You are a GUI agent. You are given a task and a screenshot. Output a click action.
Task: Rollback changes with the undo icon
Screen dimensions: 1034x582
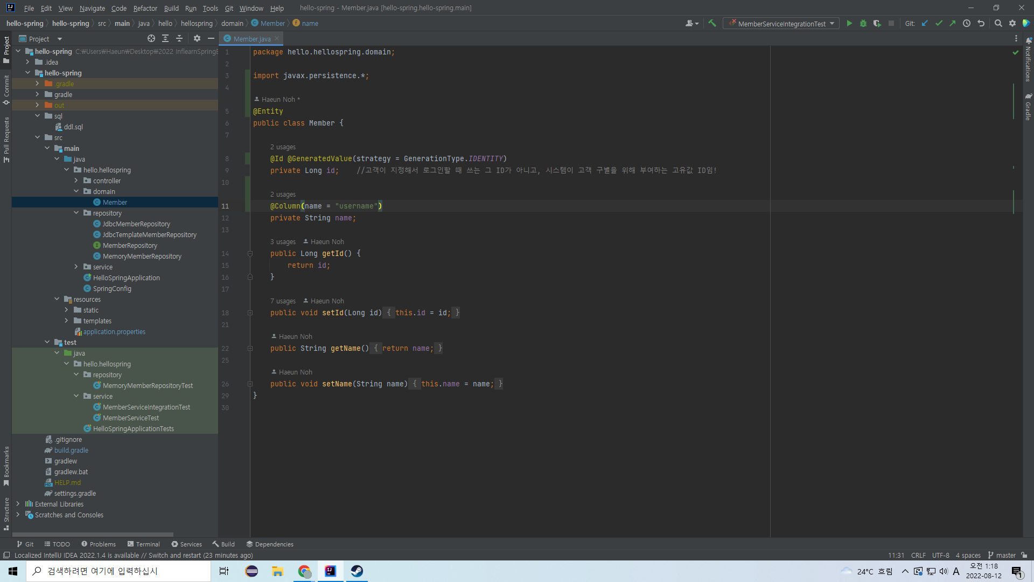tap(981, 23)
